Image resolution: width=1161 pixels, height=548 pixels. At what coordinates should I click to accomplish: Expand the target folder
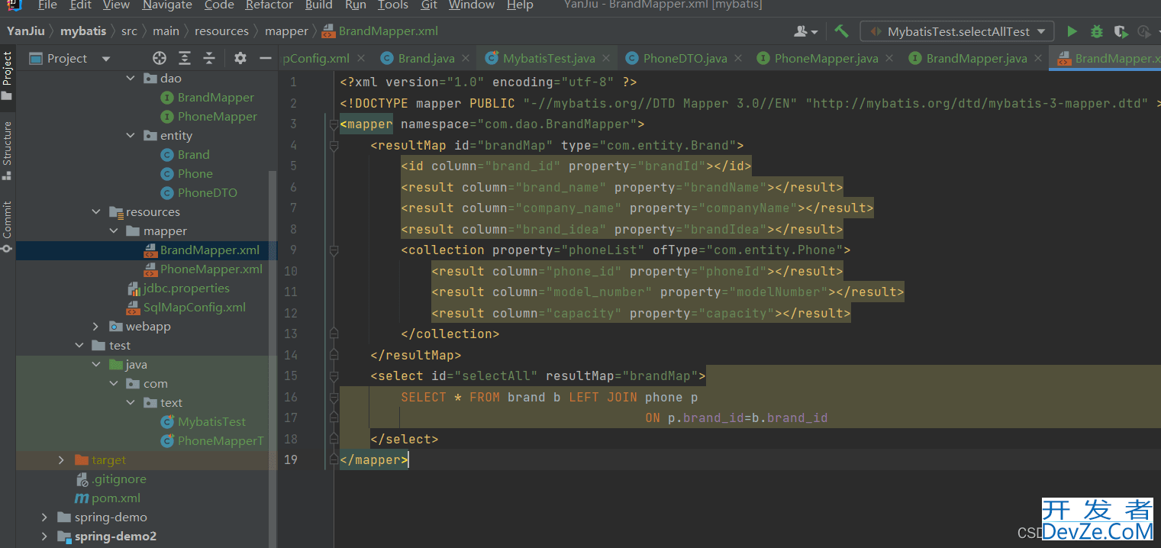tap(62, 459)
